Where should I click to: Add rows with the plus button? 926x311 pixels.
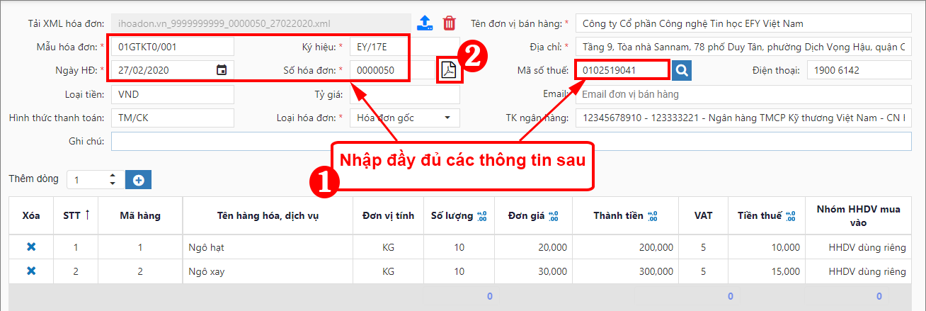tap(138, 180)
